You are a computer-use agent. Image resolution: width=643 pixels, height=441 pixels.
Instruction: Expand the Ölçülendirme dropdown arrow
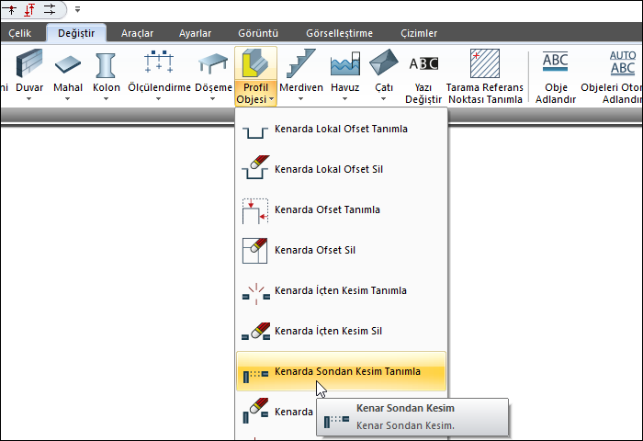click(x=159, y=99)
